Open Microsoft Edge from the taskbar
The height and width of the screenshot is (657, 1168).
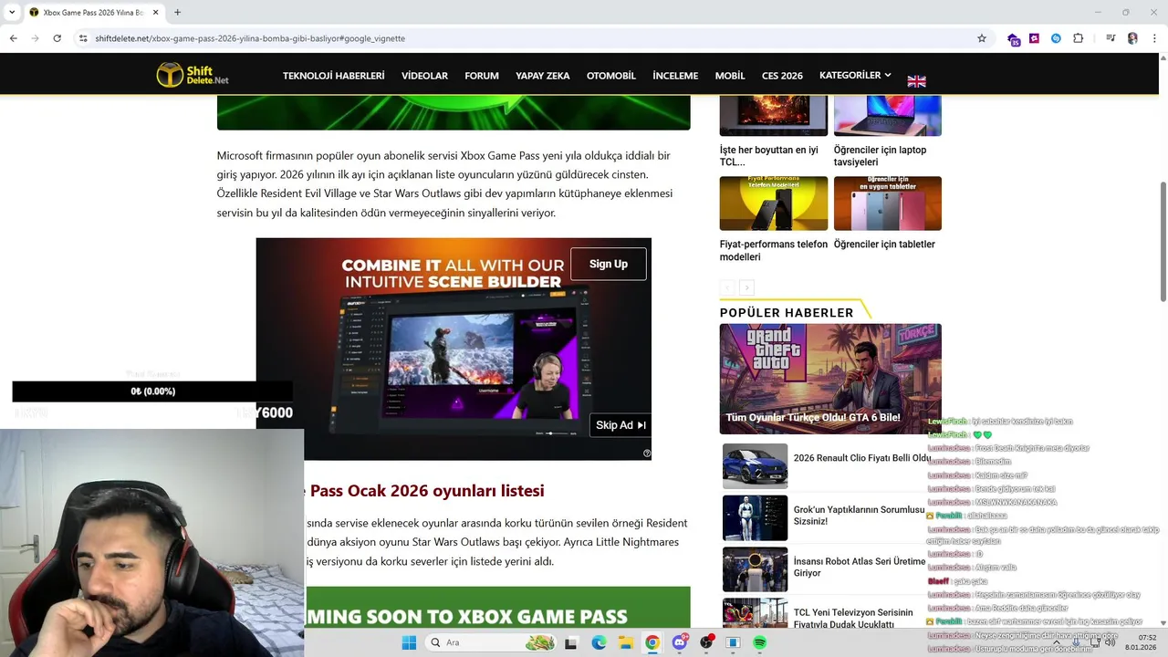[599, 642]
